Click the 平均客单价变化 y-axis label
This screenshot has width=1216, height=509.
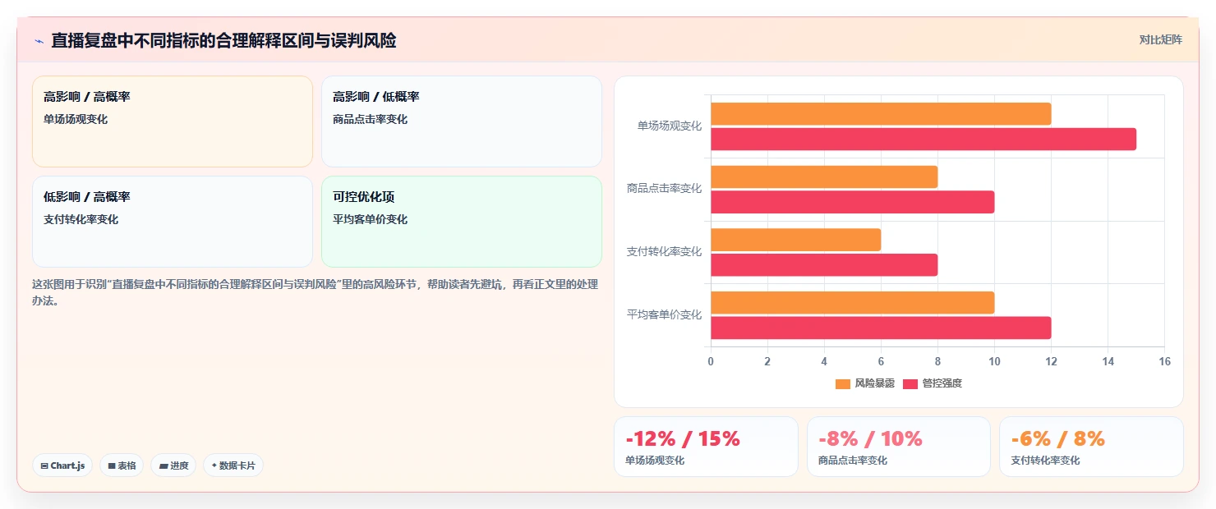point(664,315)
